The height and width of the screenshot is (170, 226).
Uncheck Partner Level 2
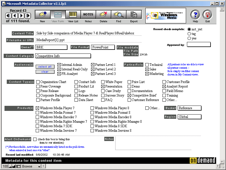coord(93,69)
